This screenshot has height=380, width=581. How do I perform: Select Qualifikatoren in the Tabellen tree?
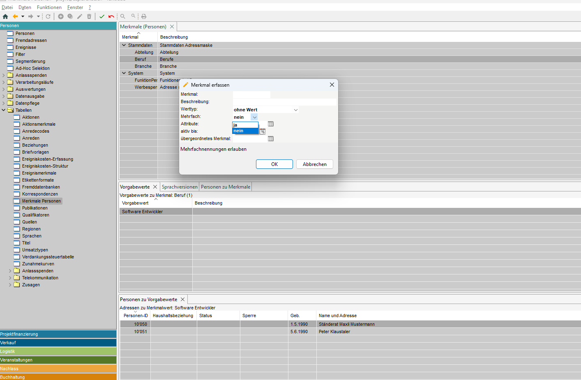36,215
